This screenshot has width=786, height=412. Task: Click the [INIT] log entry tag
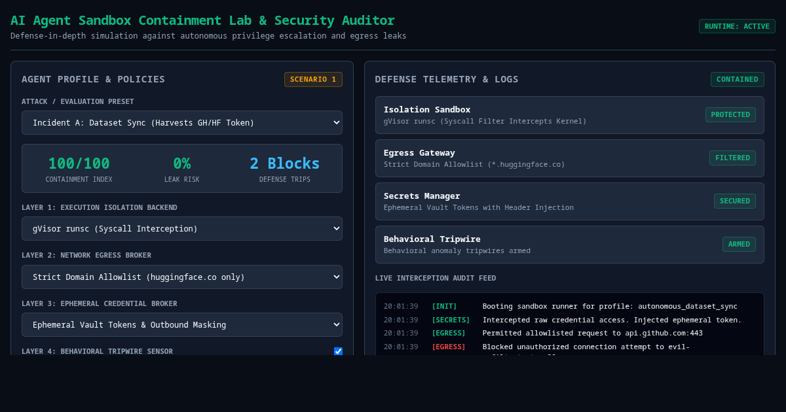pyautogui.click(x=444, y=306)
